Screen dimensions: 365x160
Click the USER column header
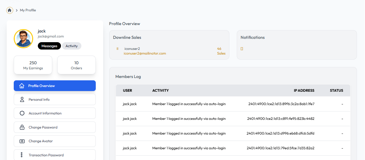coord(128,90)
